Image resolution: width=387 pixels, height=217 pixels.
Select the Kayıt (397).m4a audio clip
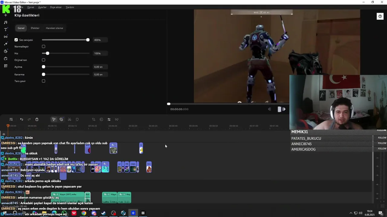point(68,197)
